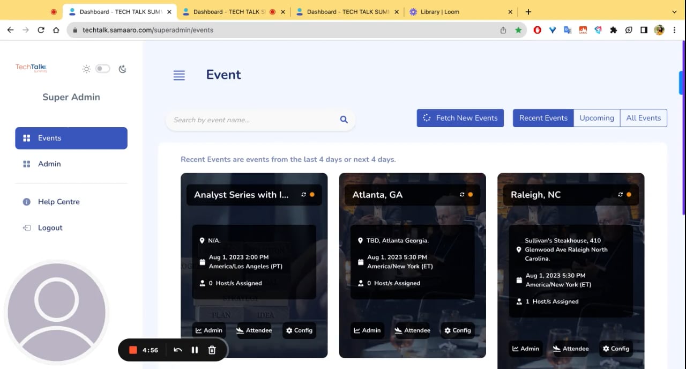This screenshot has height=369, width=686.
Task: Switch to the Upcoming tab
Action: point(596,118)
